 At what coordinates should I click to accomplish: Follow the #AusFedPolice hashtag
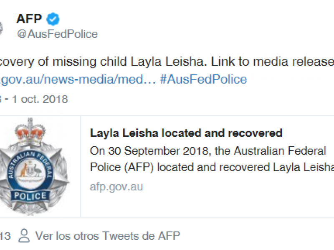pos(203,79)
